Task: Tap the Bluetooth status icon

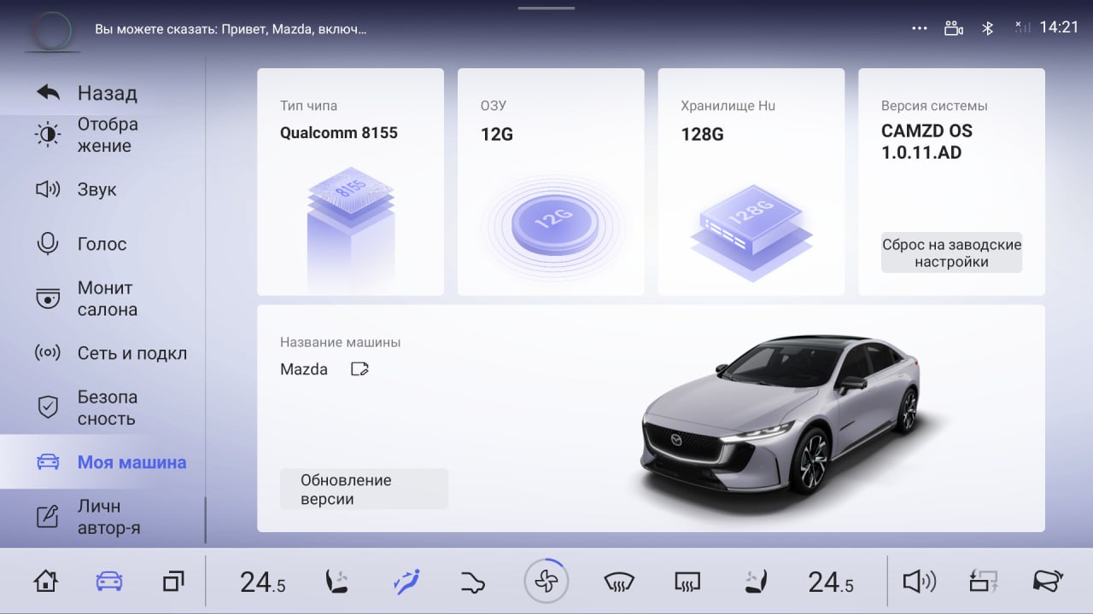Action: coord(987,28)
